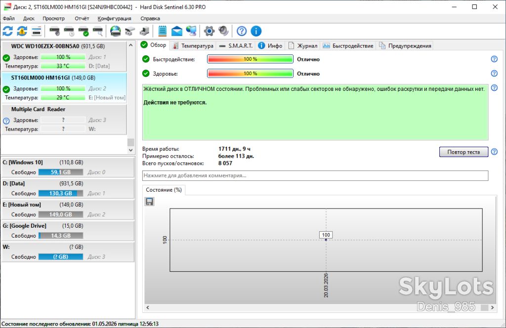Click the speaker sound toolbar icon

223,31
